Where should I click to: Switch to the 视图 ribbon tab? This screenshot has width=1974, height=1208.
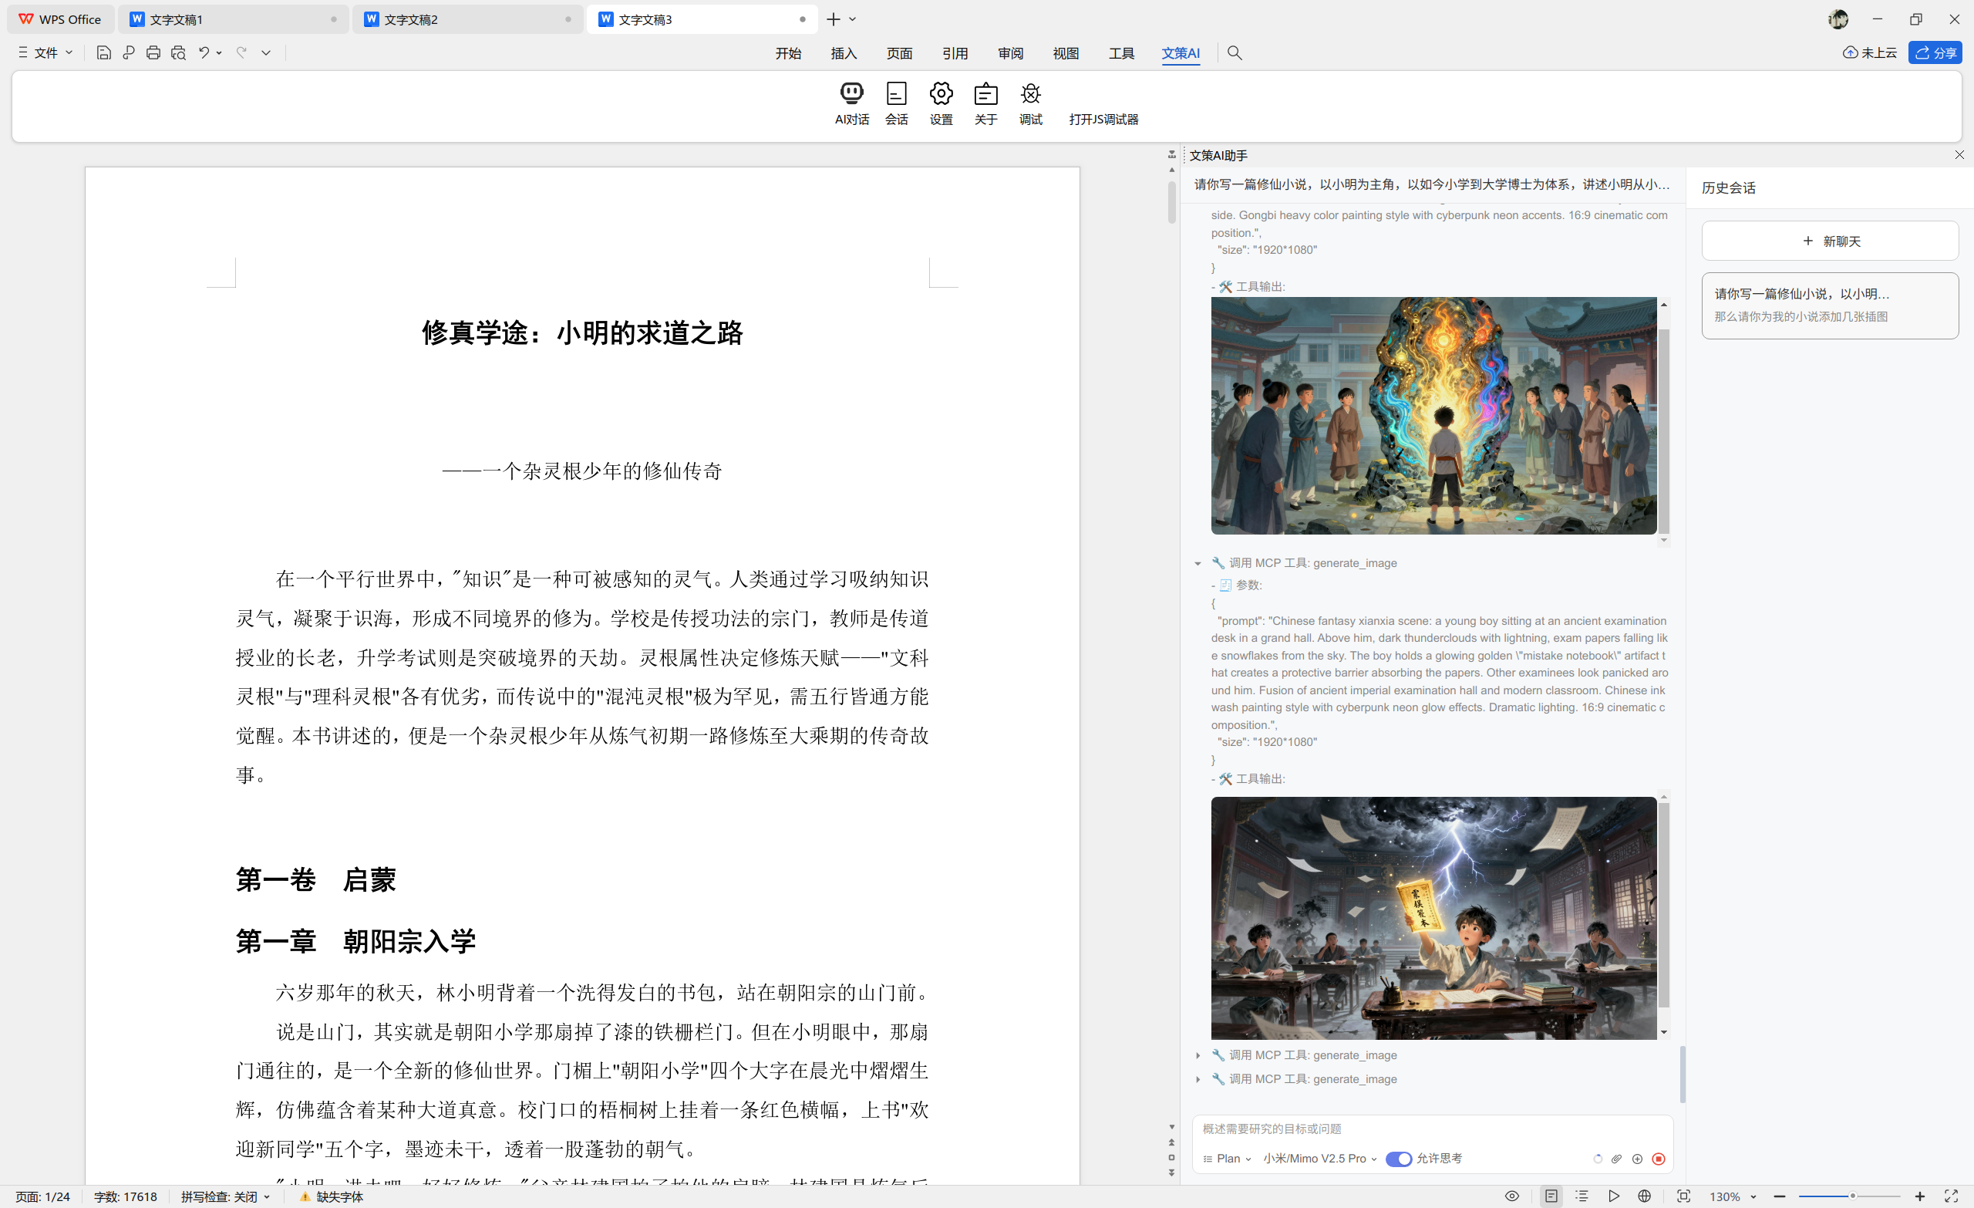(1066, 53)
